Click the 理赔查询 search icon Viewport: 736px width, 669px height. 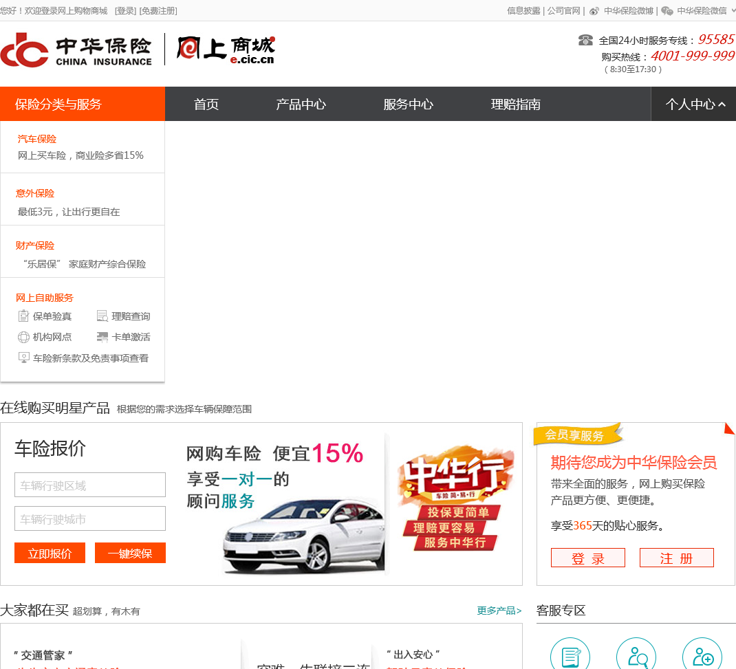coord(102,316)
